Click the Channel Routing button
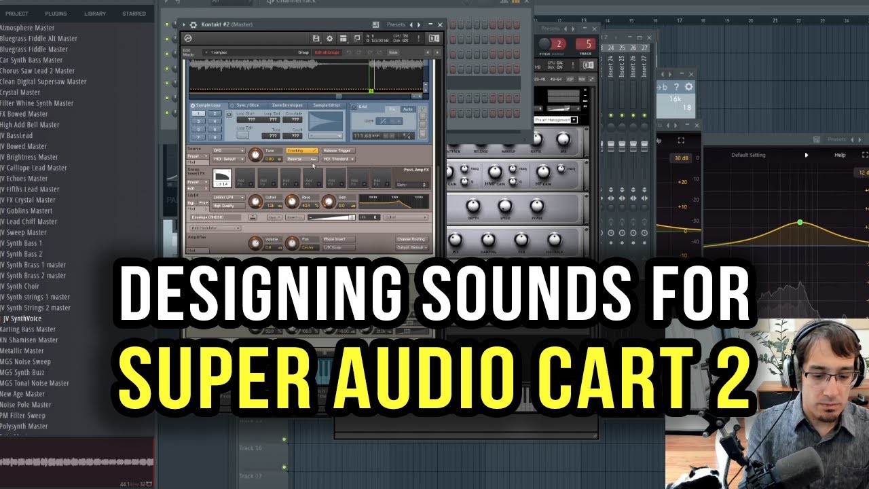 pos(412,239)
